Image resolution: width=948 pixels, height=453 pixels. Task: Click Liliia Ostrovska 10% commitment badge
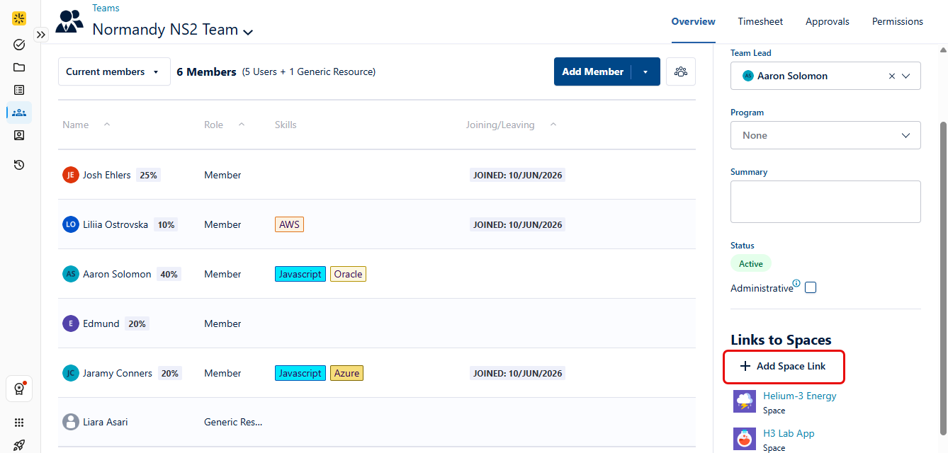coord(166,224)
